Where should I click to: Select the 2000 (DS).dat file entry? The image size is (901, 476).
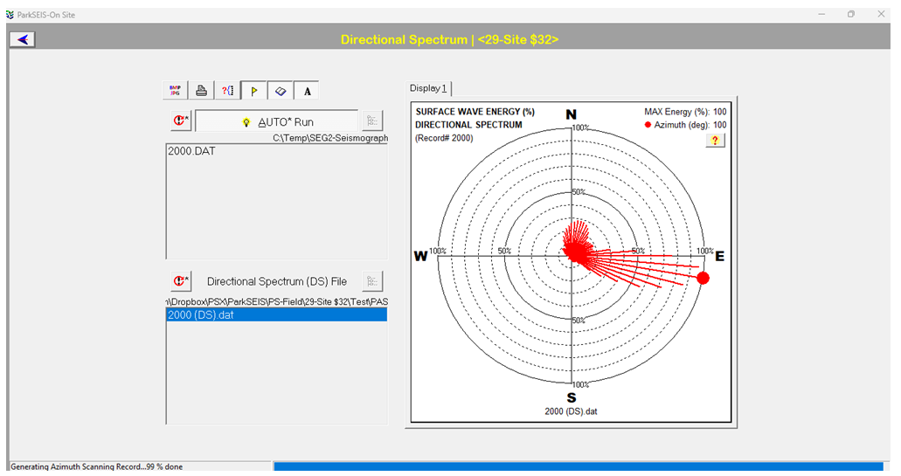click(x=201, y=315)
